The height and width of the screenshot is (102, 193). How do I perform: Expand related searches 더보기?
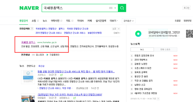(x=117, y=33)
